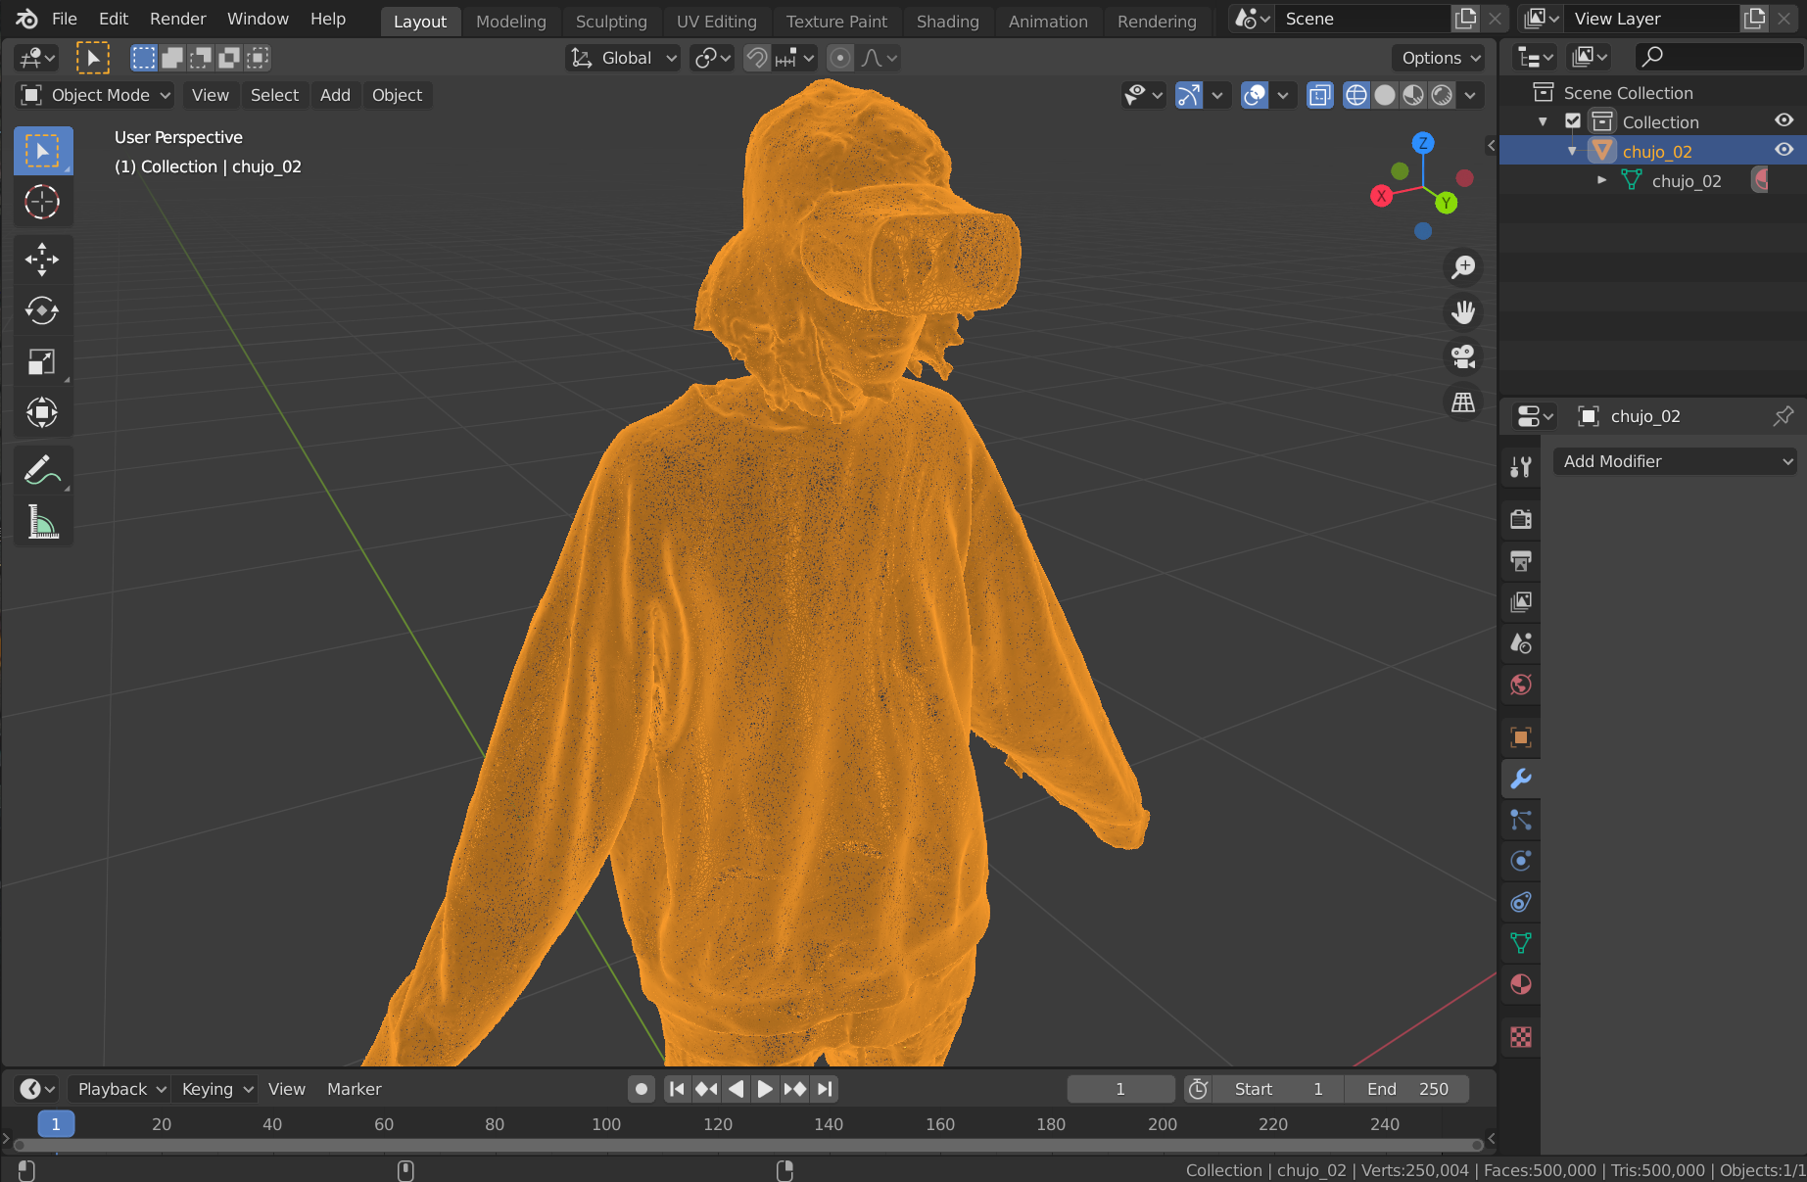
Task: Open the Texture properties checker icon
Action: (x=1521, y=1036)
